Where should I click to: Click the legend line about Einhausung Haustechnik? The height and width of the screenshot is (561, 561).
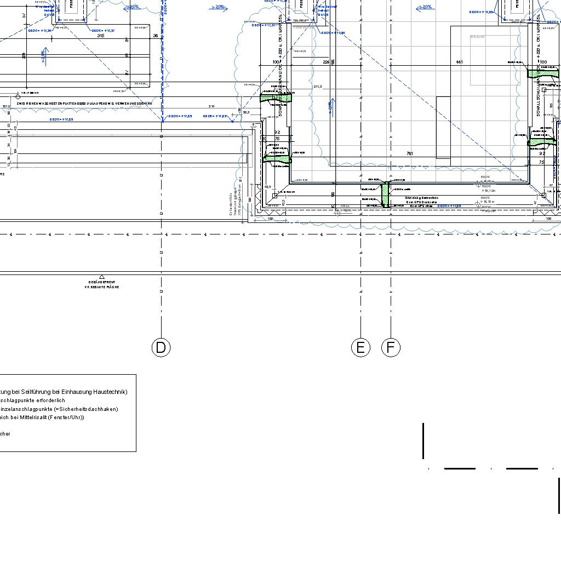[x=64, y=392]
